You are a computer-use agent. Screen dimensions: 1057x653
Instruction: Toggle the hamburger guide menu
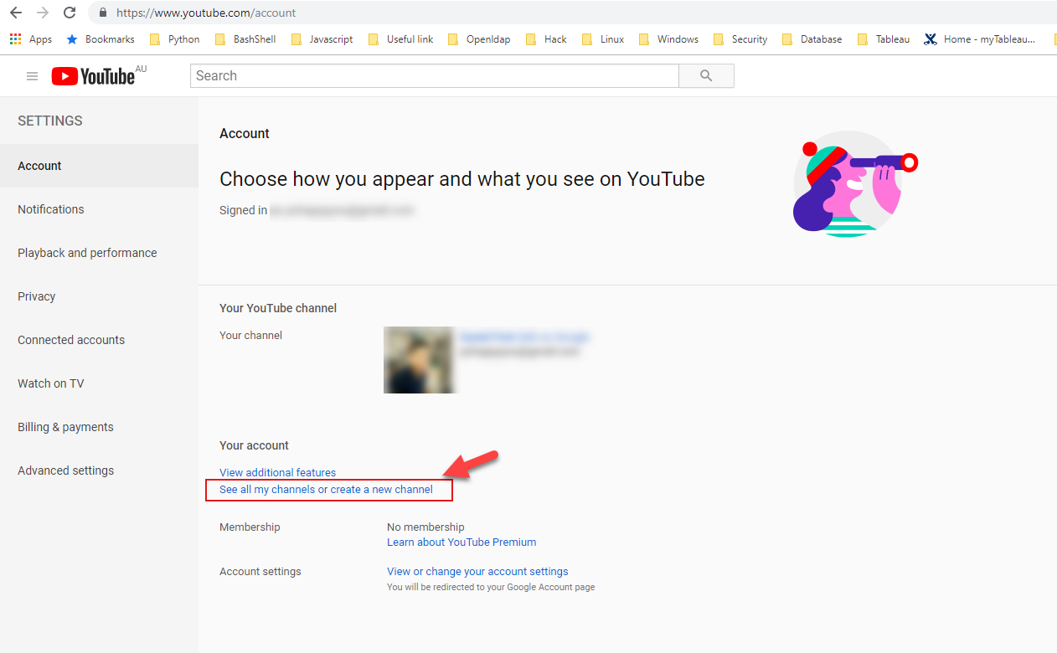[33, 76]
